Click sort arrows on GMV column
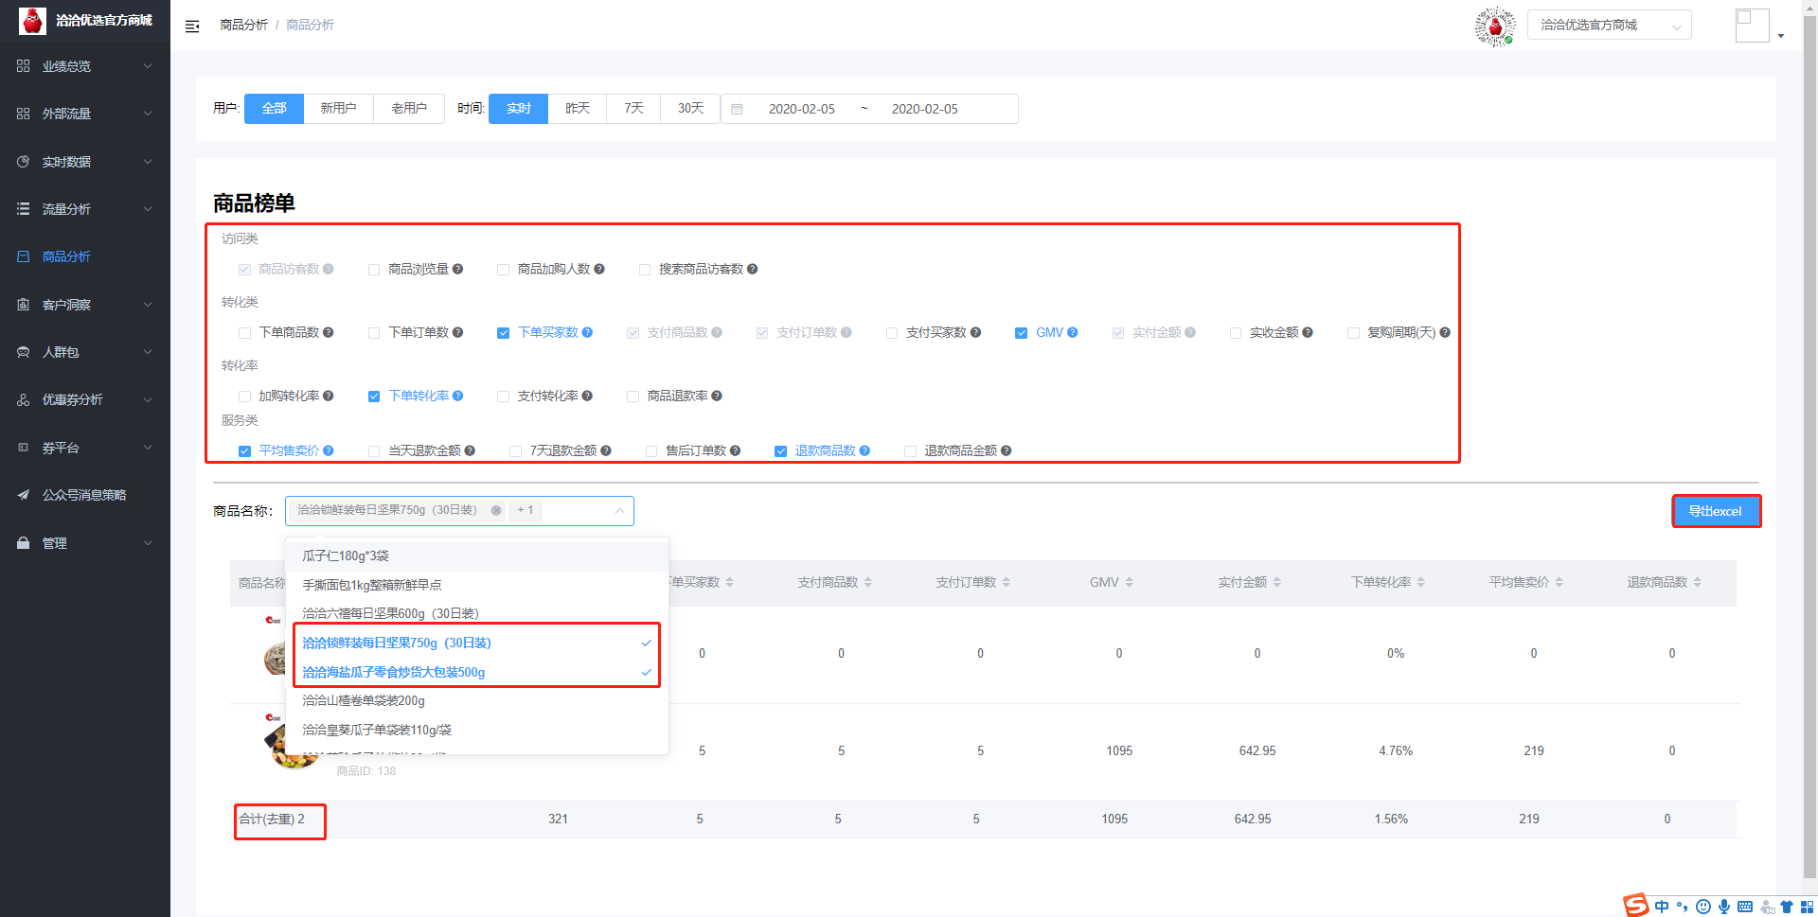 (1129, 583)
